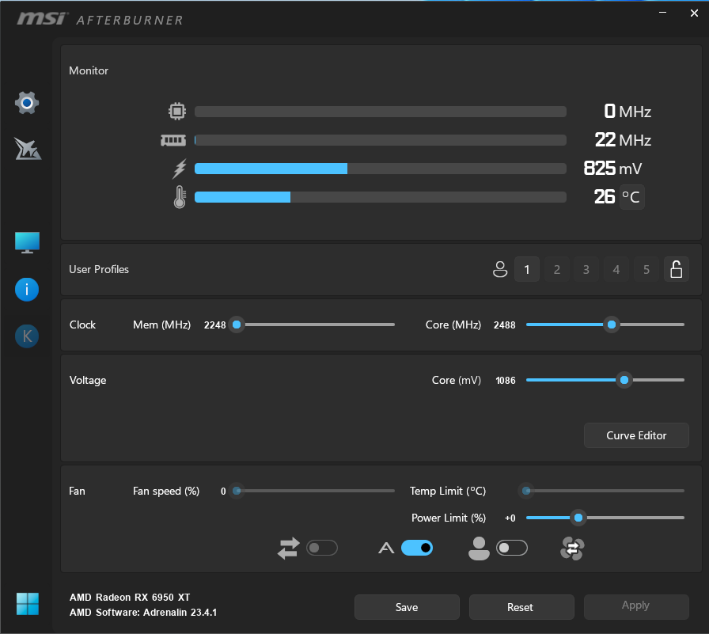
Task: Click the '2248' memory clock value
Action: [214, 325]
